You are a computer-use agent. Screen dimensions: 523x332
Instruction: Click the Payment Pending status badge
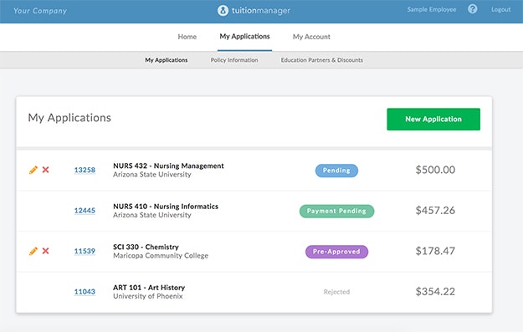pos(336,211)
